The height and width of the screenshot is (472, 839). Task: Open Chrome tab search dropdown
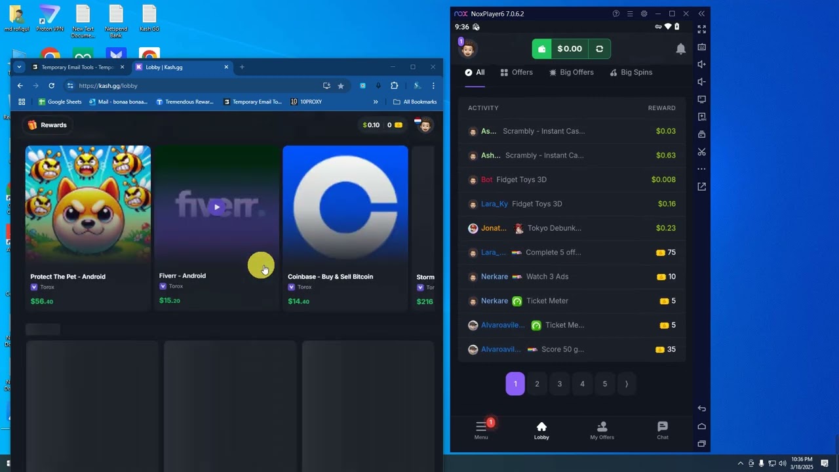pos(19,67)
